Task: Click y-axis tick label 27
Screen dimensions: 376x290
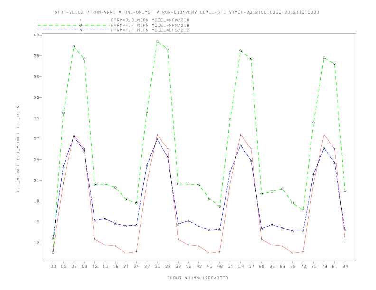Action: 37,139
